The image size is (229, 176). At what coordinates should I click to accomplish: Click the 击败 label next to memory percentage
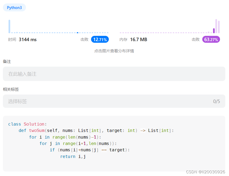196,39
